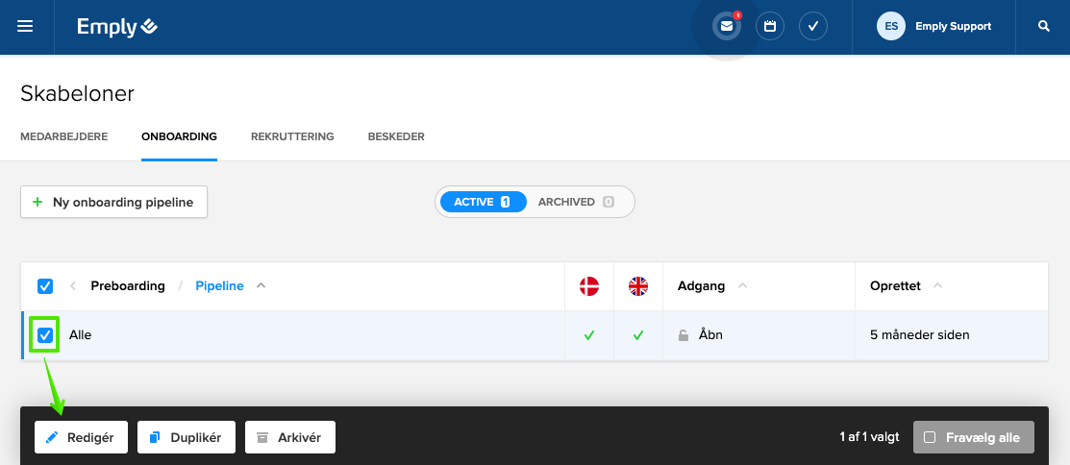Open the hamburger navigation menu
The height and width of the screenshot is (465, 1070).
click(x=26, y=27)
